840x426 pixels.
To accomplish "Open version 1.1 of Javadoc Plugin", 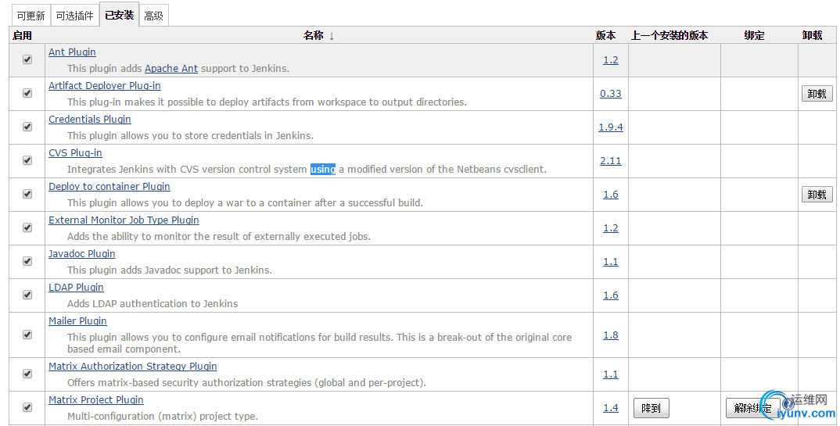I will pyautogui.click(x=611, y=262).
